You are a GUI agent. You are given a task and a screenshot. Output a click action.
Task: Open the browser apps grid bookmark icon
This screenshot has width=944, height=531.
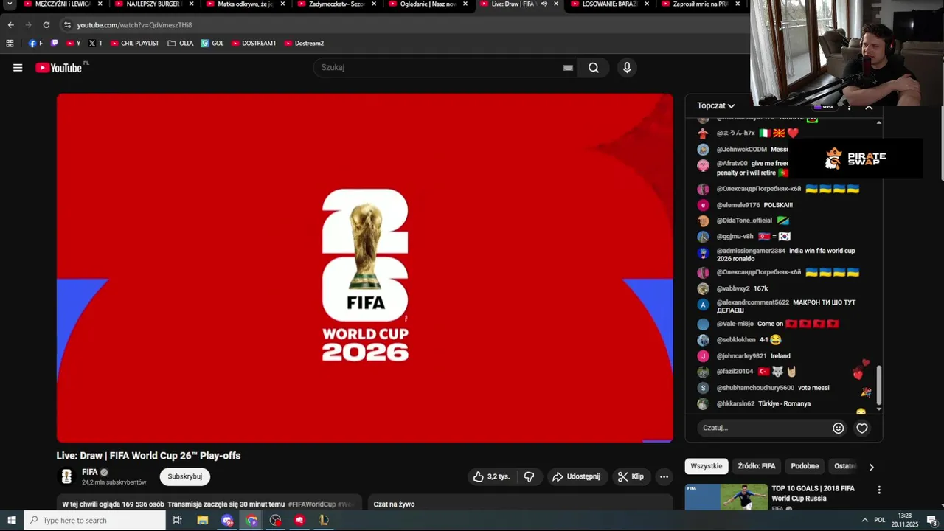coord(10,44)
